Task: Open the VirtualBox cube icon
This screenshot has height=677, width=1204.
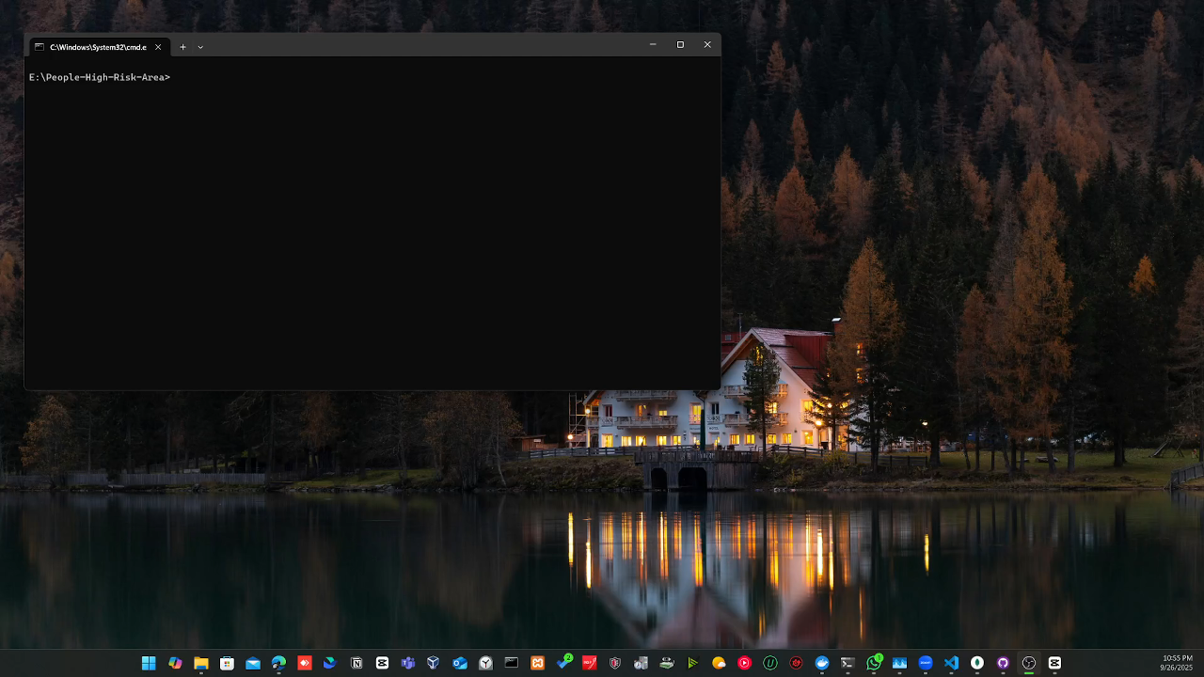Action: (434, 663)
